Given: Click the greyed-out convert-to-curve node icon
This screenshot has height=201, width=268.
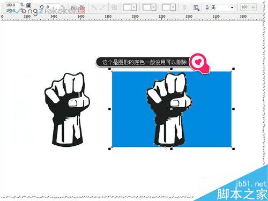Looking at the screenshot, I should point(94,8).
